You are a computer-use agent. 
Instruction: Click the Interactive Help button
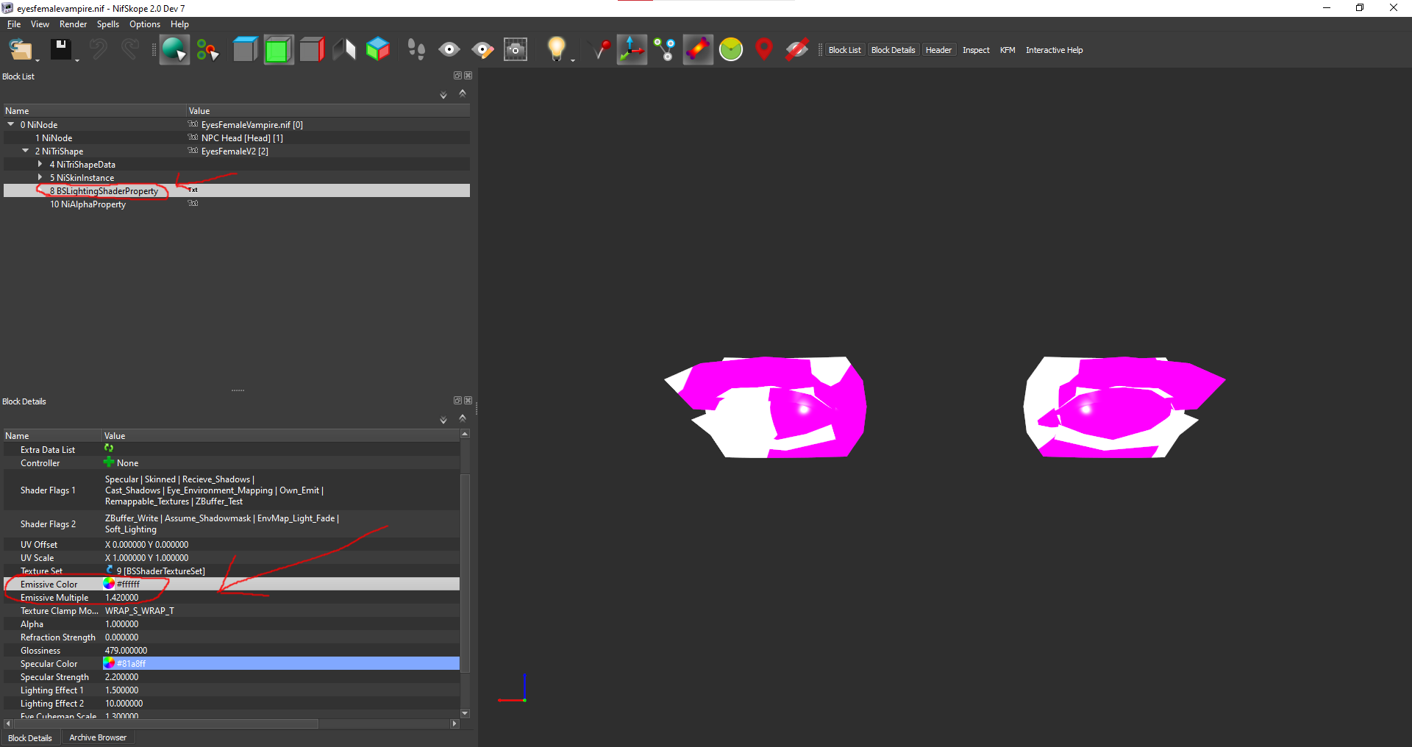pos(1054,50)
